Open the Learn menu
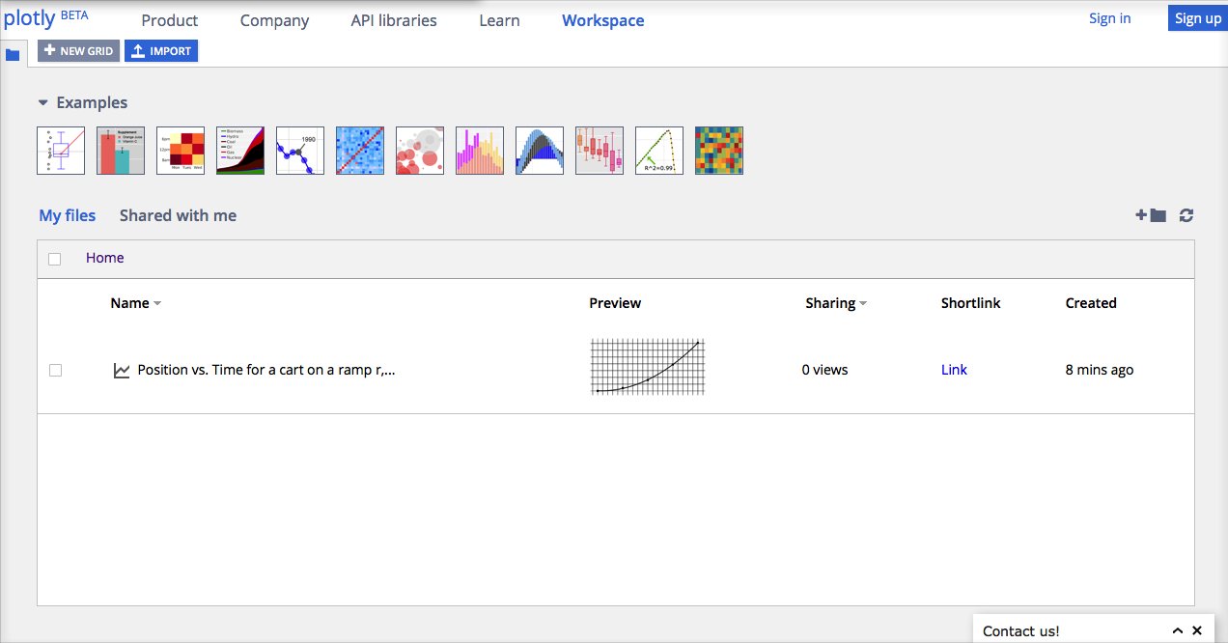The height and width of the screenshot is (643, 1228). [499, 19]
